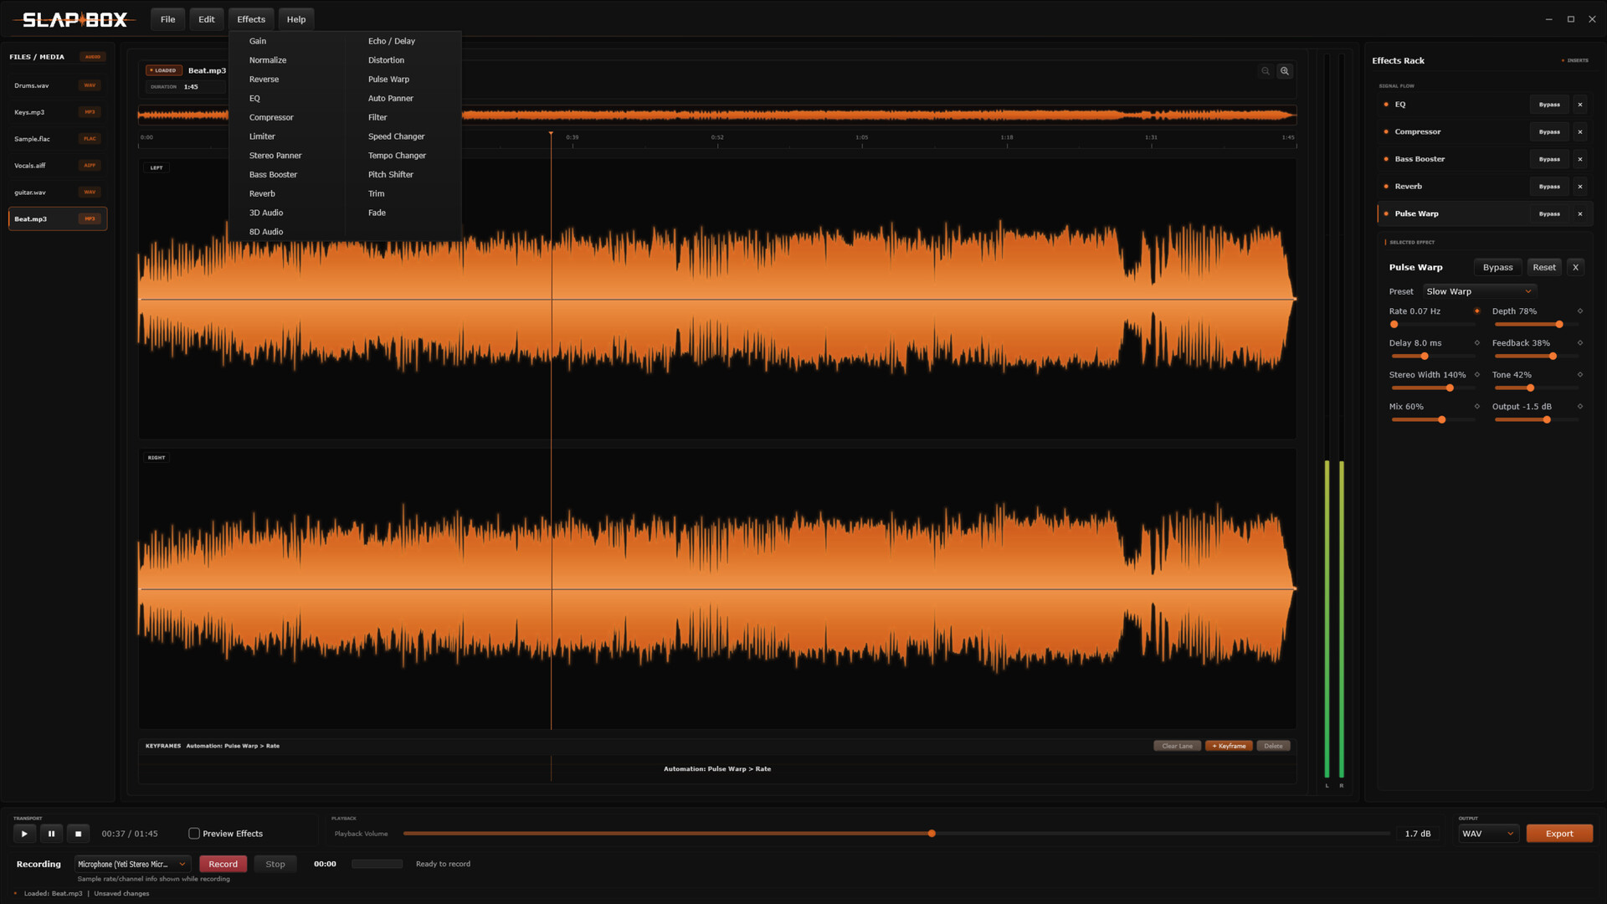Remove the EQ effect with its X icon
The height and width of the screenshot is (904, 1607).
pos(1580,105)
